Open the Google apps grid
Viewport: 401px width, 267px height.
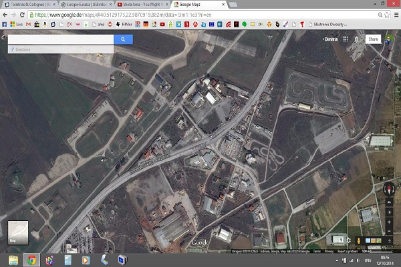coord(345,39)
